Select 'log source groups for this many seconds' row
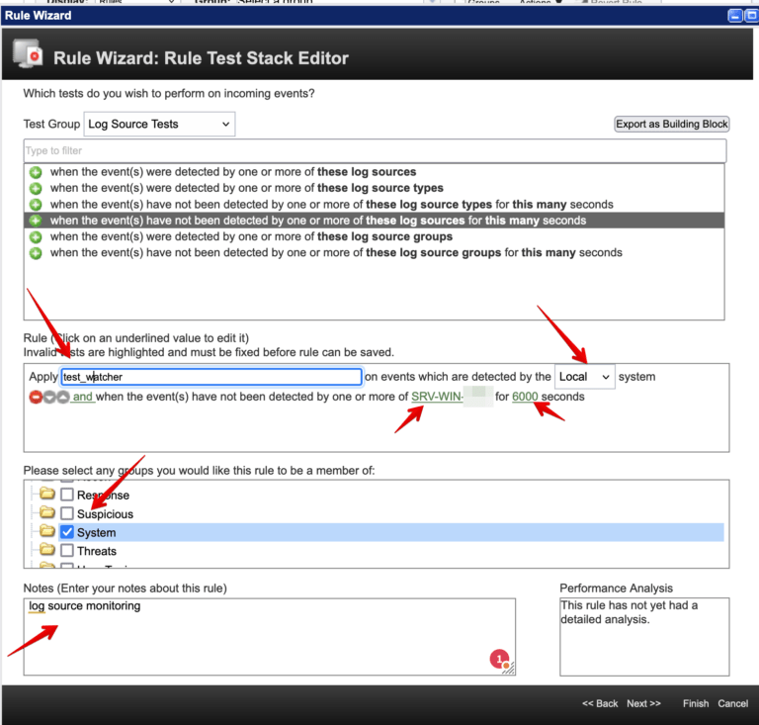Viewport: 759px width, 725px height. coord(374,253)
